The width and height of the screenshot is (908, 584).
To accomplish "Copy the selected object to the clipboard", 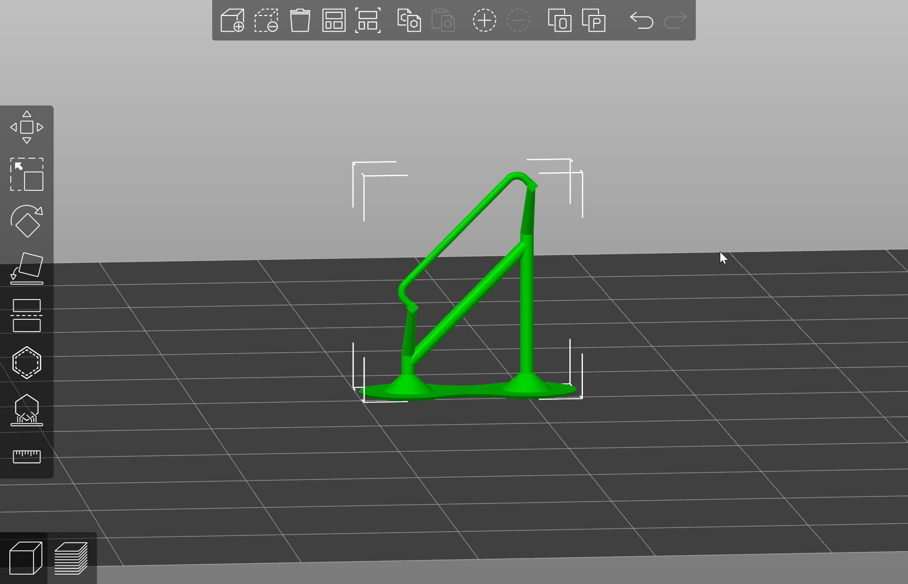I will (x=409, y=21).
